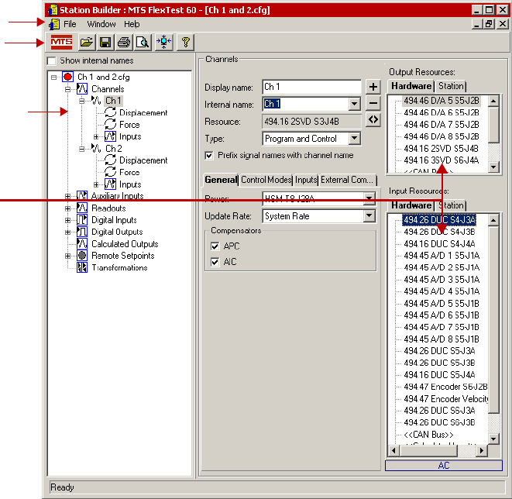The image size is (512, 499).
Task: Click the Ch 1 Inputs icon
Action: (x=110, y=136)
